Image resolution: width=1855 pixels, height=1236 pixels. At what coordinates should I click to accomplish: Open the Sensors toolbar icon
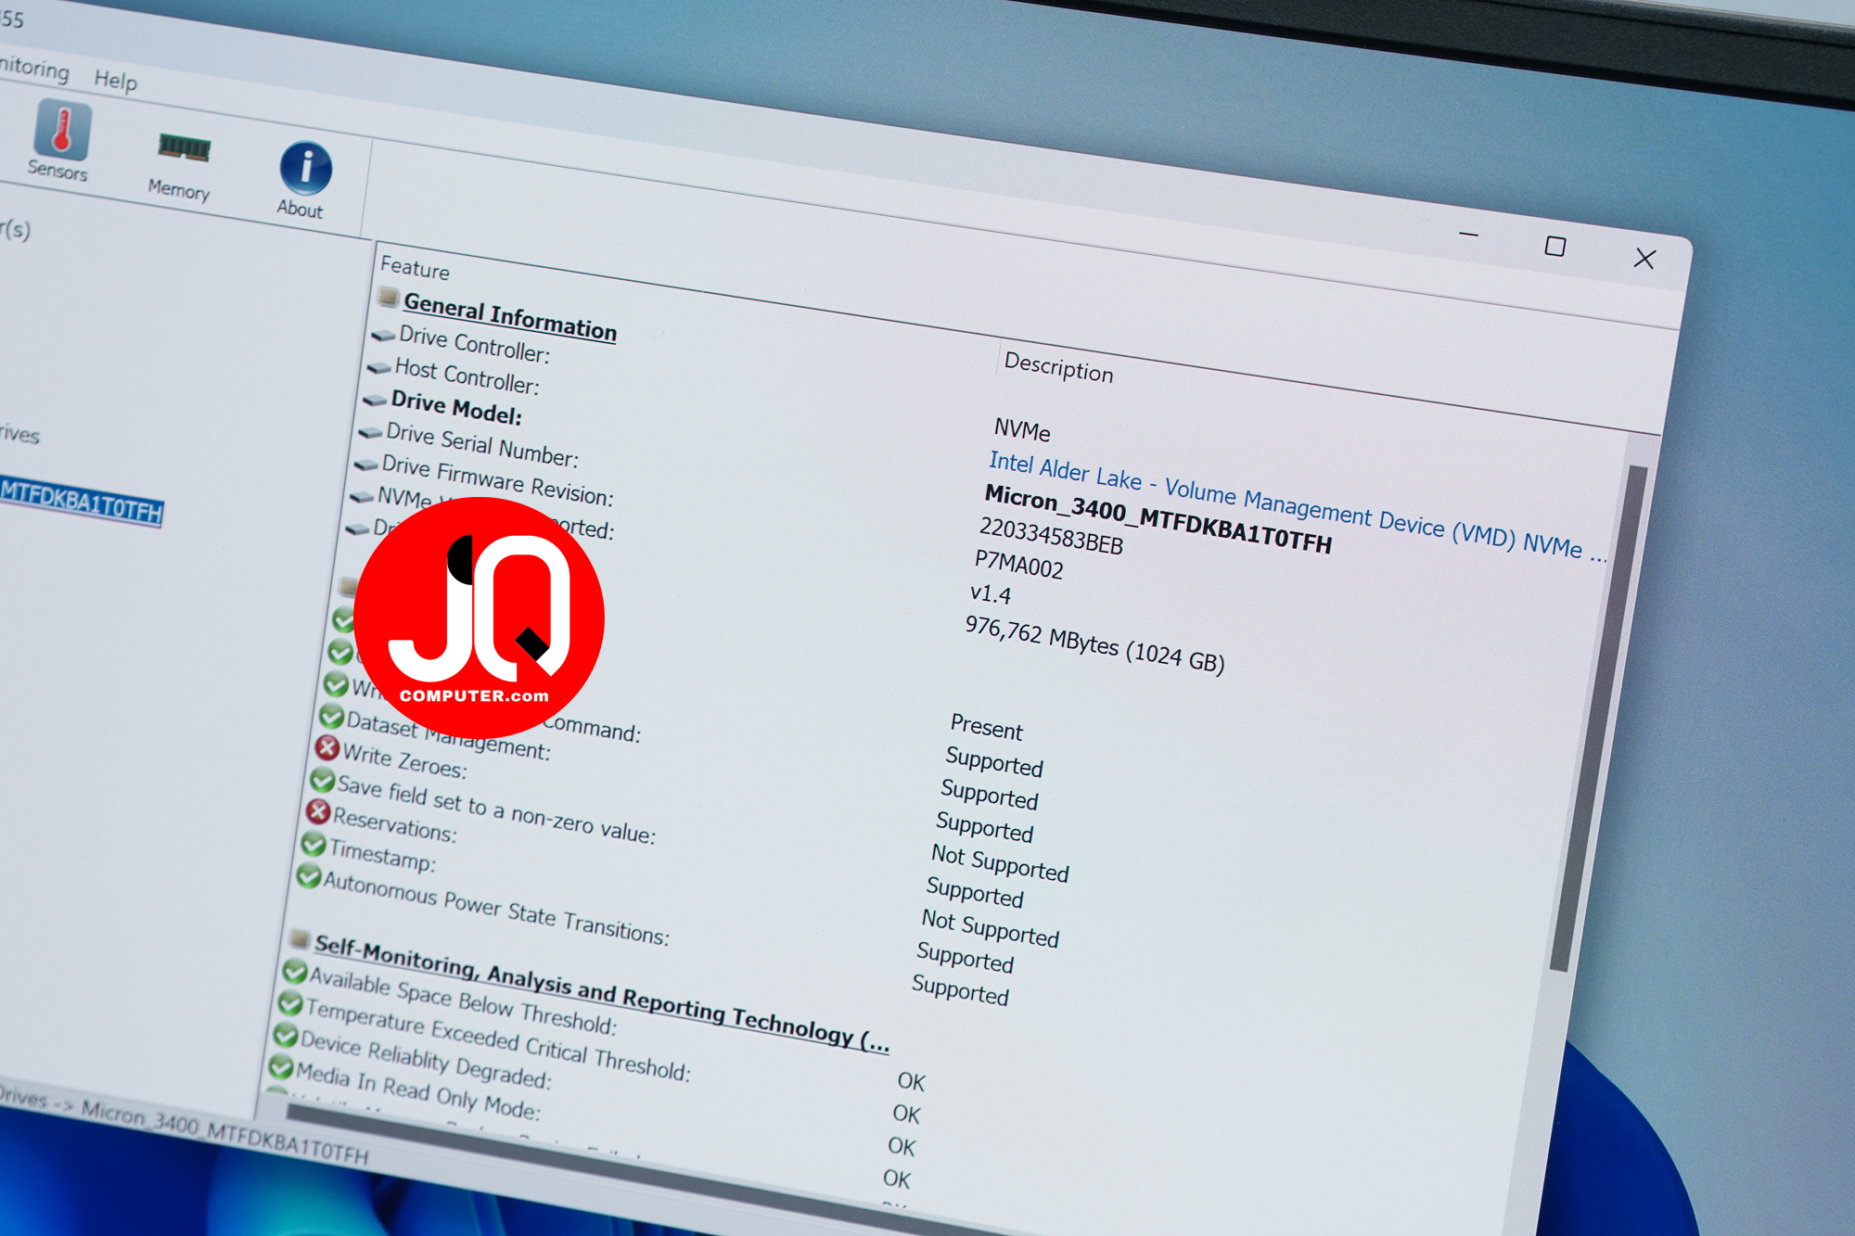click(x=60, y=140)
